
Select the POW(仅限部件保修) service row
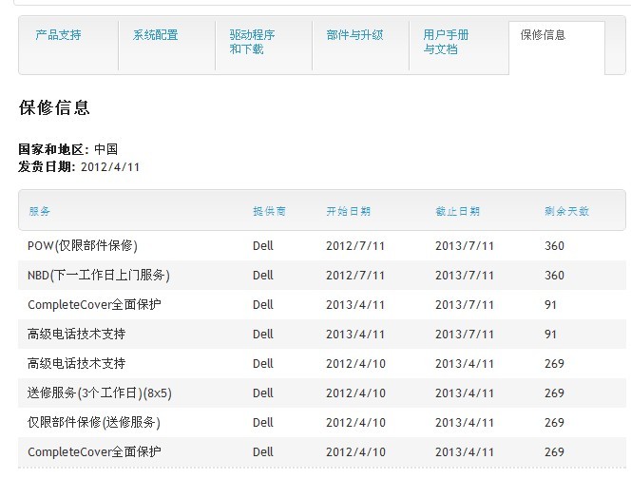tap(322, 245)
